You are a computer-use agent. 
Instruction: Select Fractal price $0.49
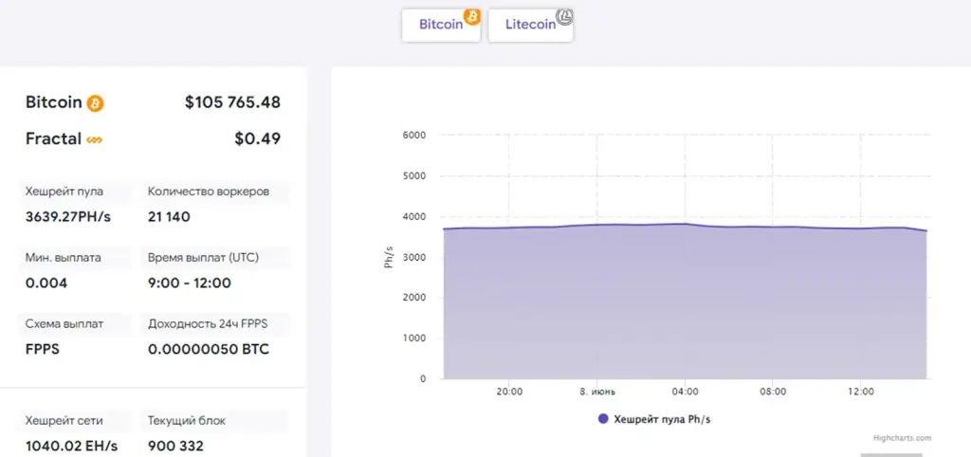258,138
